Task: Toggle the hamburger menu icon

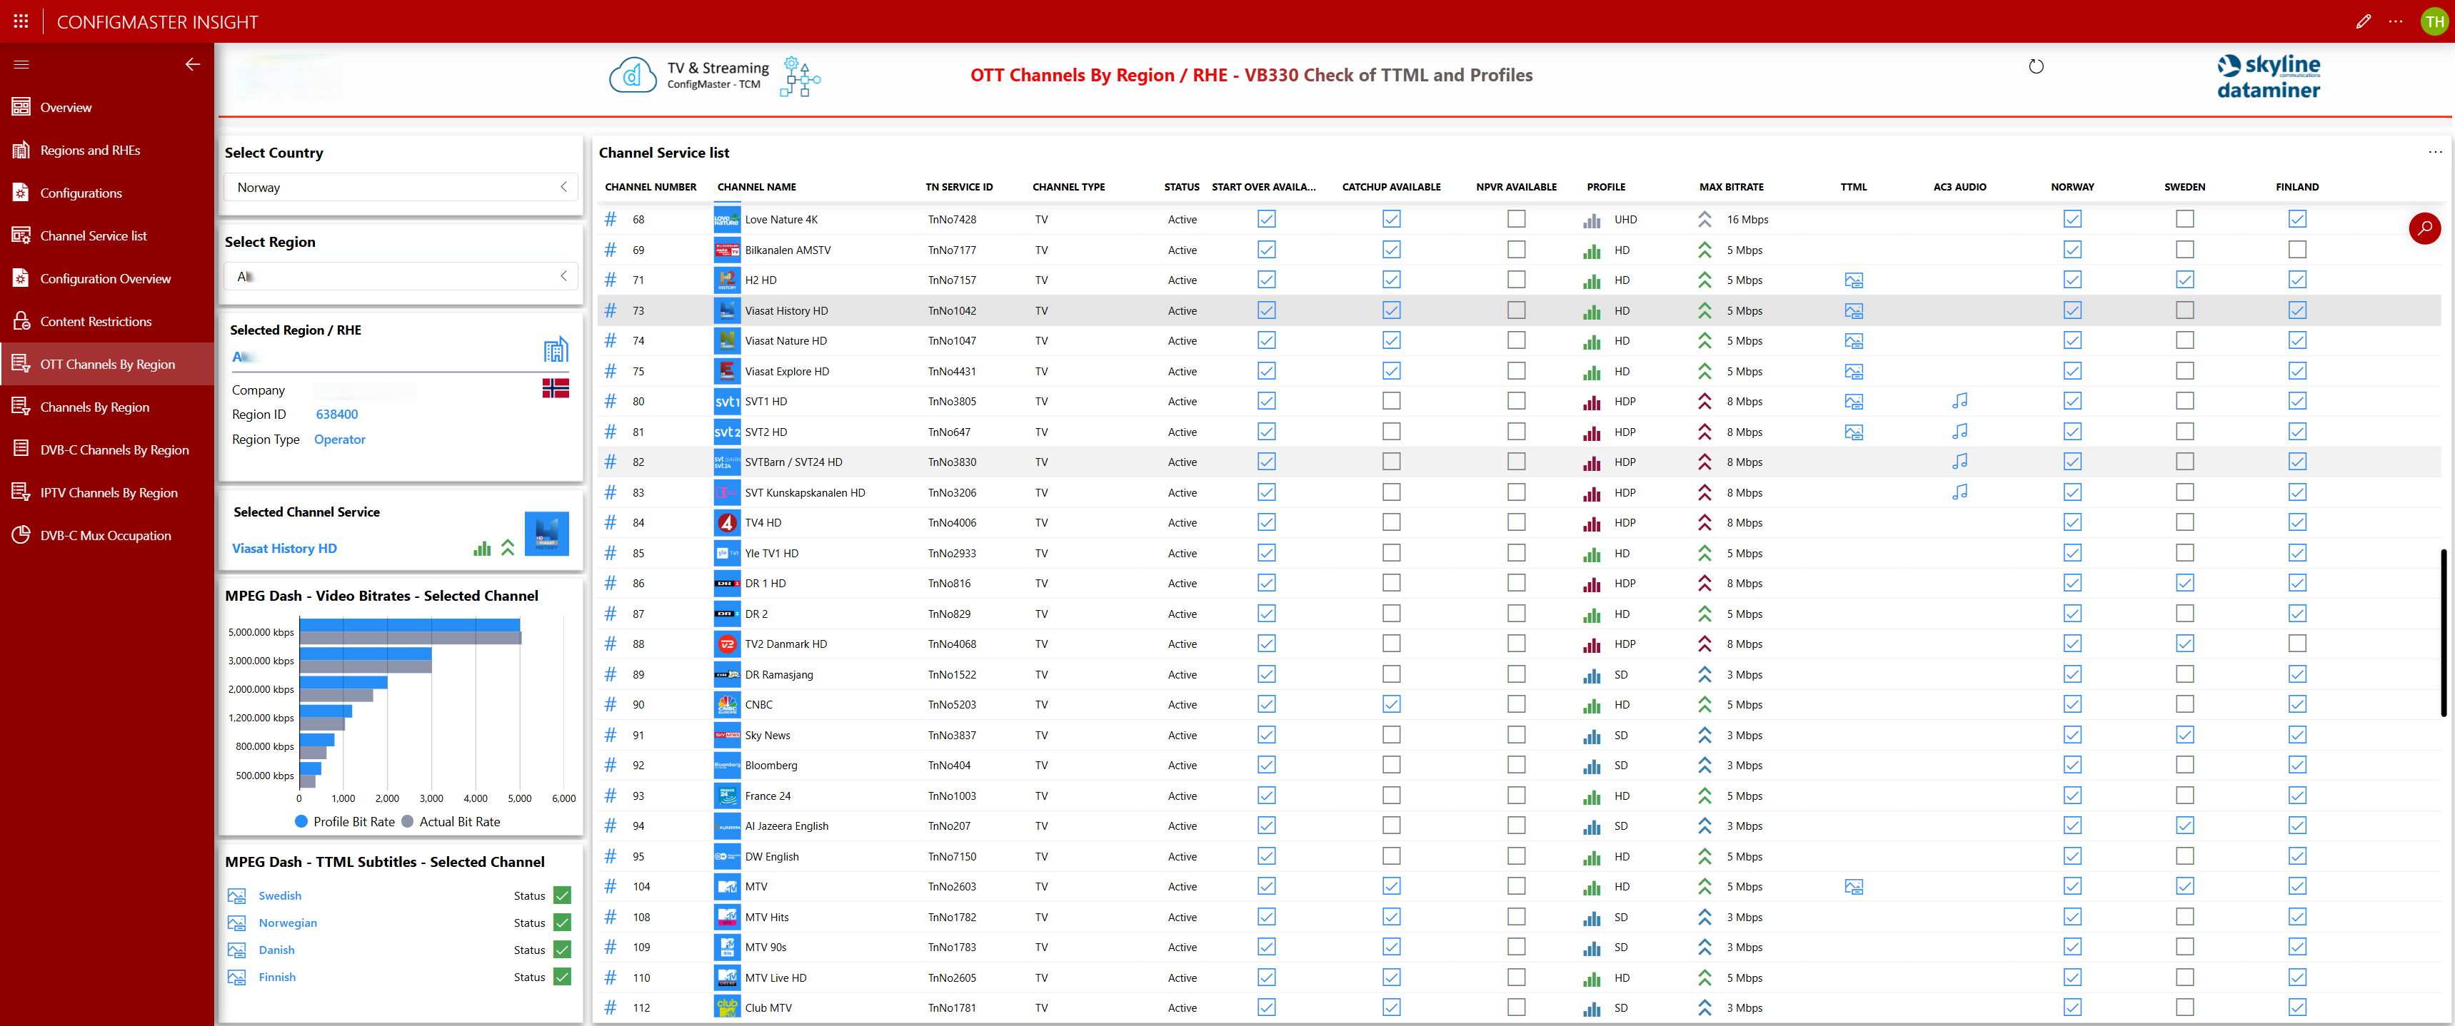Action: coord(21,64)
